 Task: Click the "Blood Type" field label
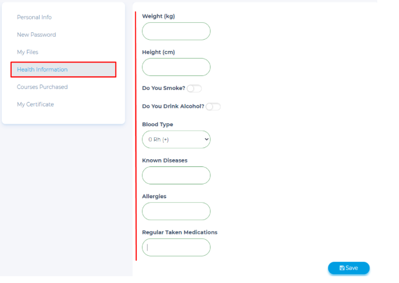[x=157, y=124]
